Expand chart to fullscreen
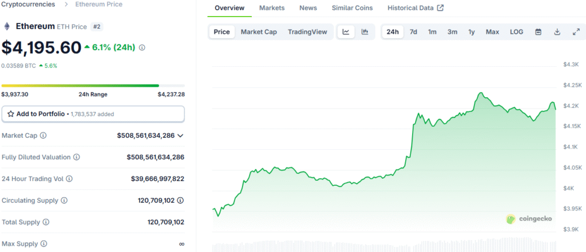The height and width of the screenshot is (252, 586). 576,32
